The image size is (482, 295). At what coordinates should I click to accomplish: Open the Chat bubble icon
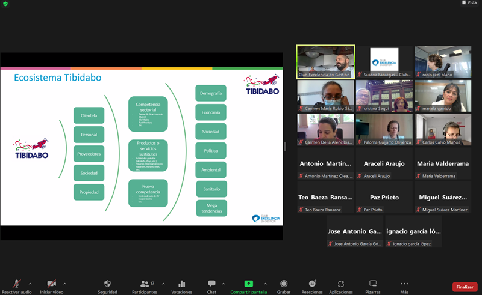pyautogui.click(x=211, y=284)
